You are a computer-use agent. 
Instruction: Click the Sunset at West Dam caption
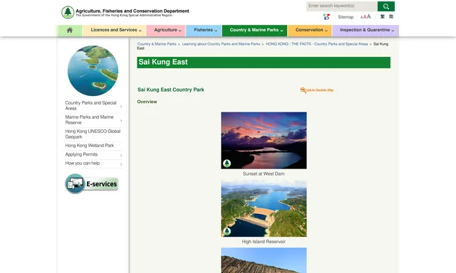click(264, 173)
